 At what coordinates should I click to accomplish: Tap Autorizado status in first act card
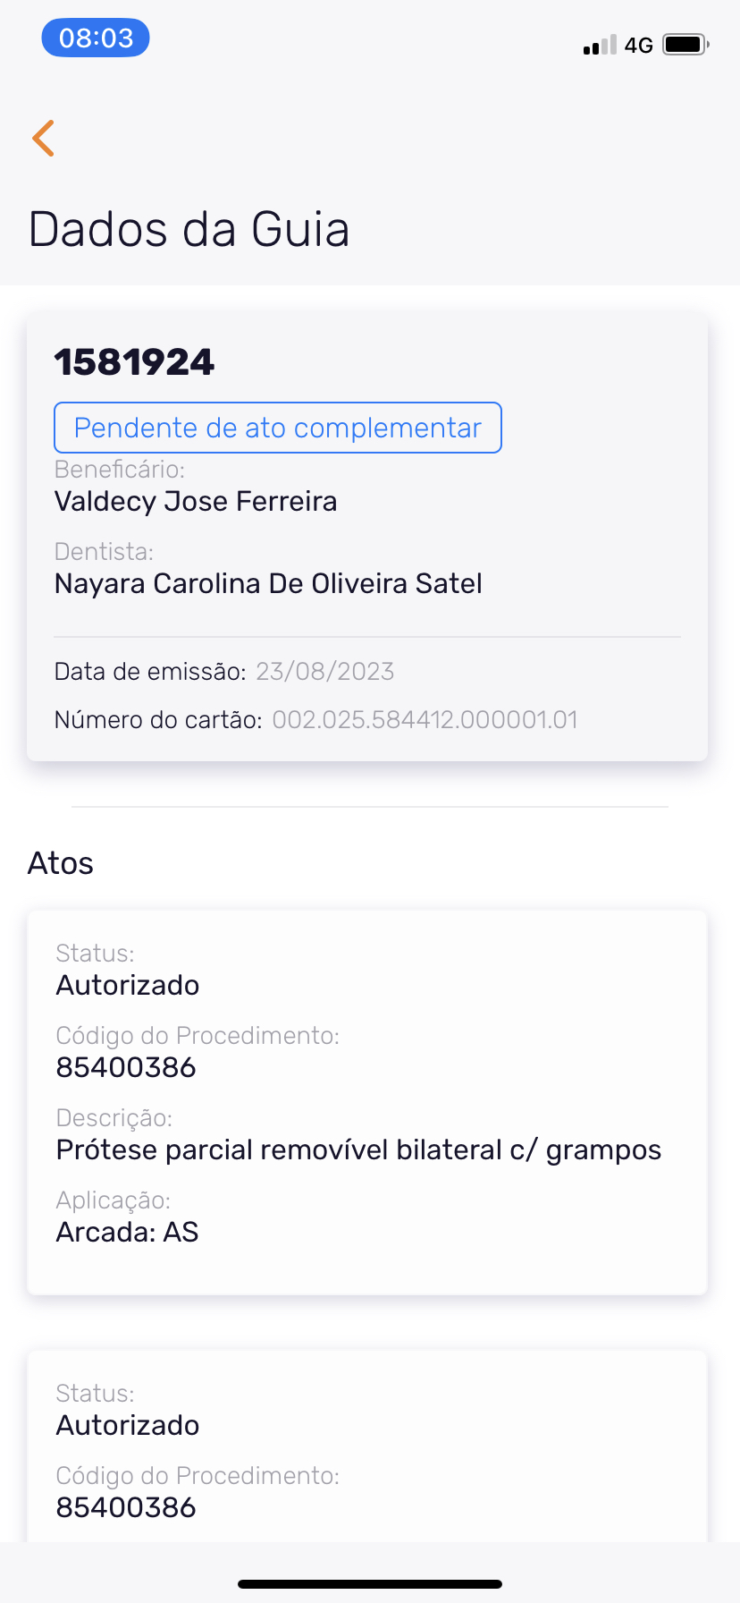(128, 985)
